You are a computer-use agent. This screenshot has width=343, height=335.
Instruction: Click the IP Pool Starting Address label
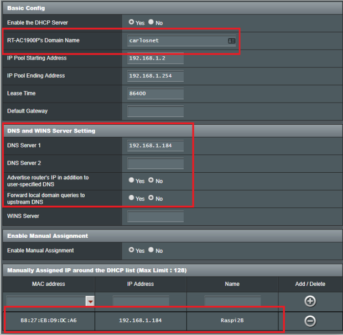[x=37, y=58]
